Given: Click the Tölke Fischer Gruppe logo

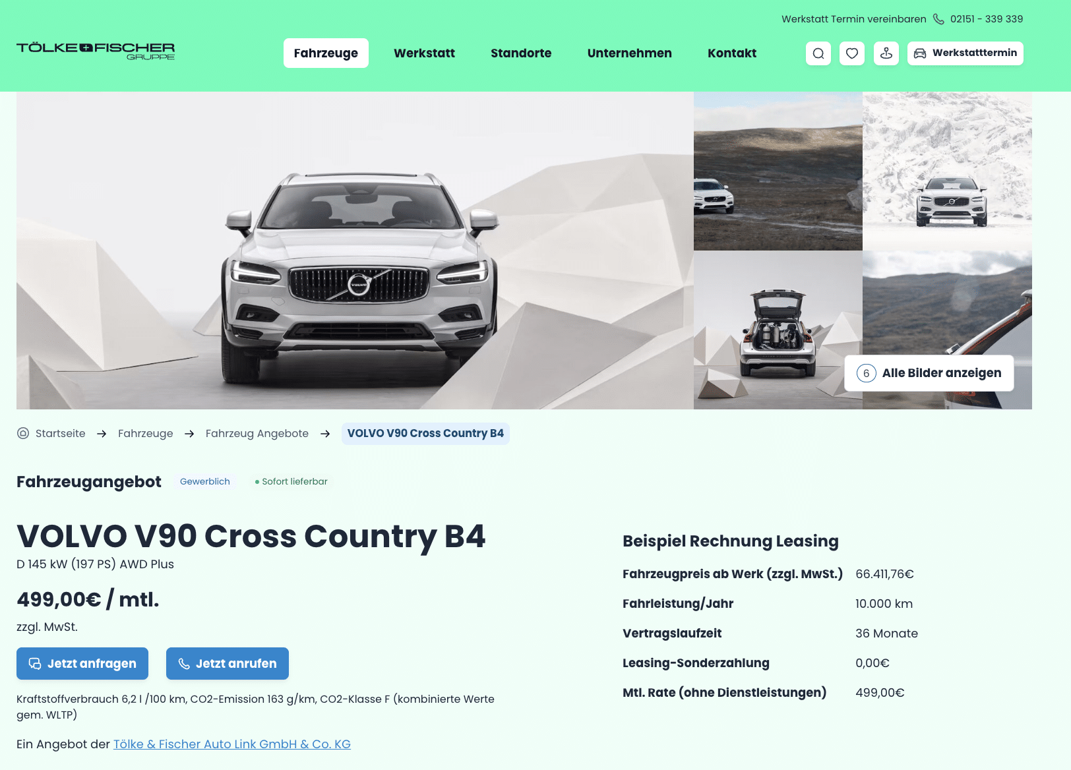Looking at the screenshot, I should tap(96, 51).
